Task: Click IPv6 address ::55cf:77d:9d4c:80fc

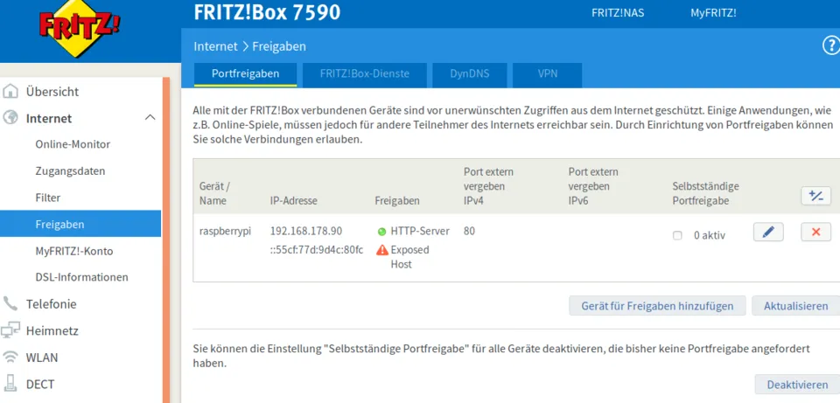Action: point(317,249)
